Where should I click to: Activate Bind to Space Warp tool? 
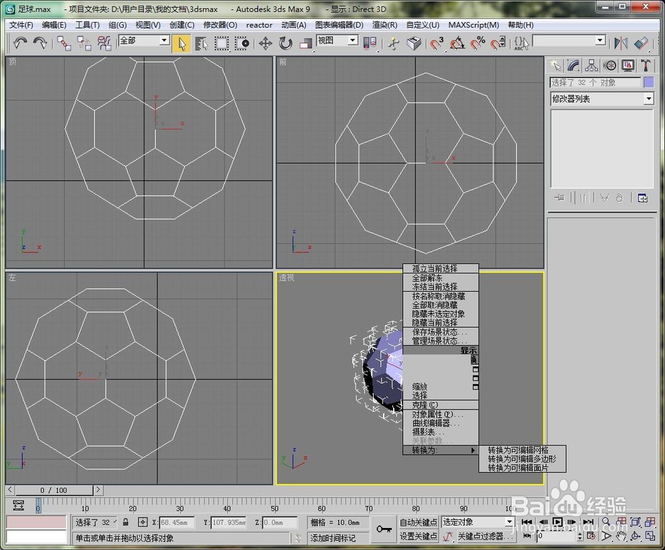(x=104, y=43)
